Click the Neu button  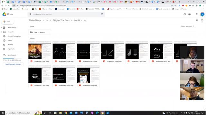(7, 22)
